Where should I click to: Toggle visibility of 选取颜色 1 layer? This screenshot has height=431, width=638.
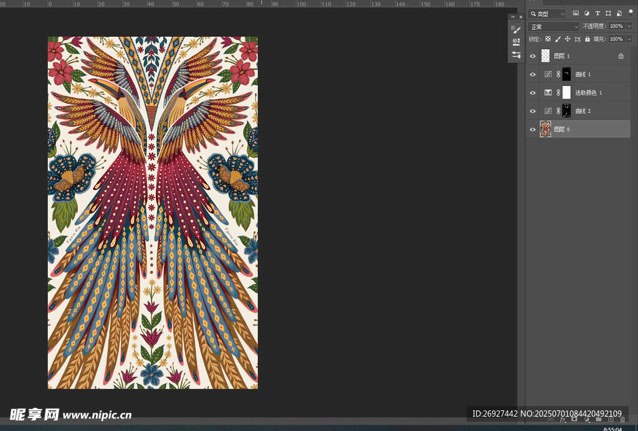533,92
